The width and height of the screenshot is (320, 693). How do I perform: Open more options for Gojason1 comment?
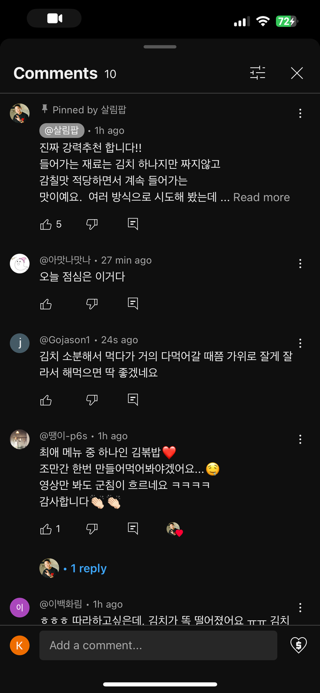point(300,343)
